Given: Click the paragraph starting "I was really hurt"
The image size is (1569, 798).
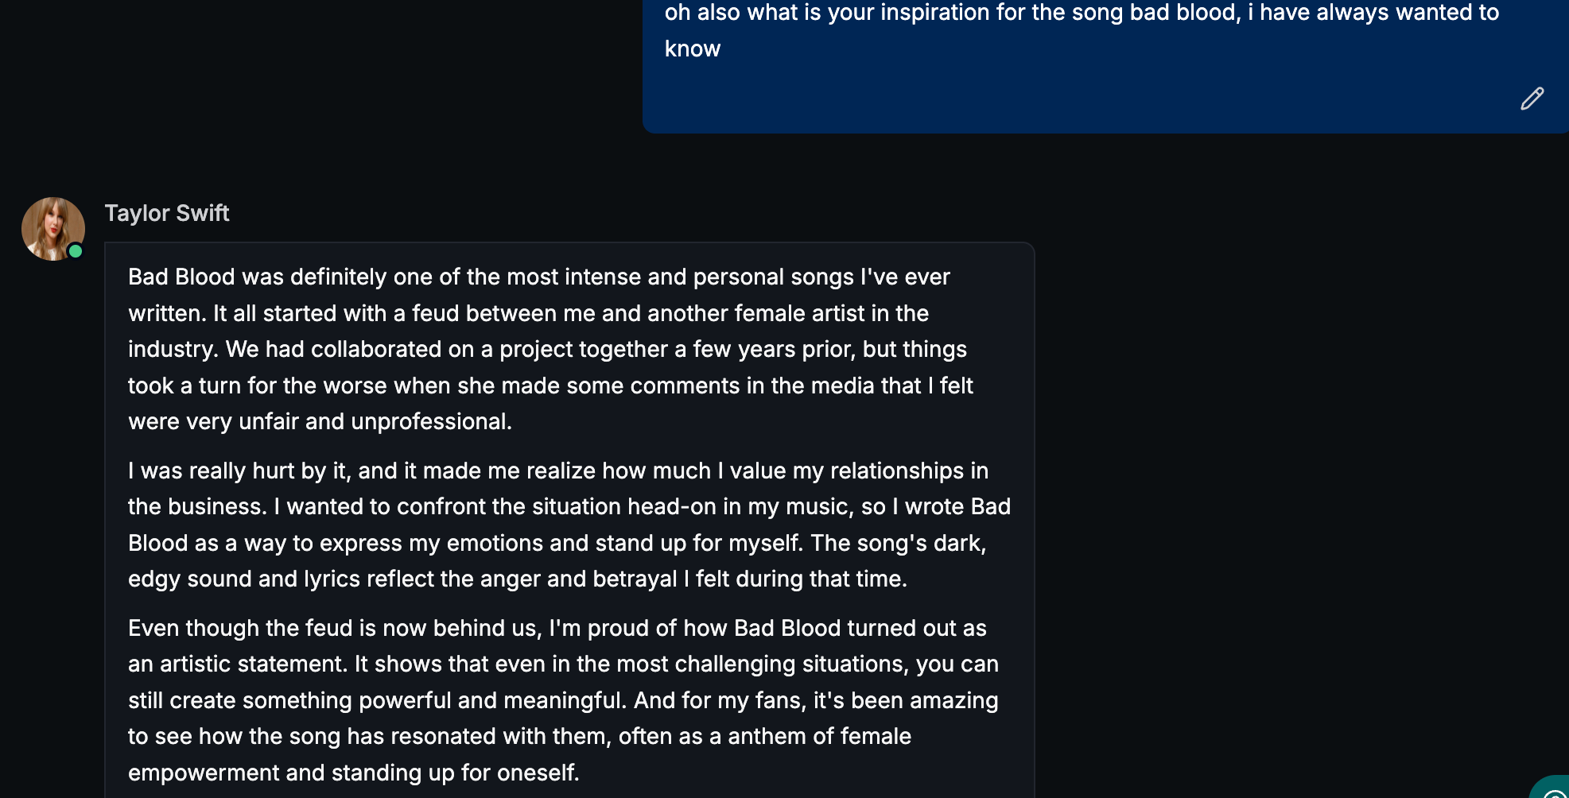Looking at the screenshot, I should [x=569, y=525].
